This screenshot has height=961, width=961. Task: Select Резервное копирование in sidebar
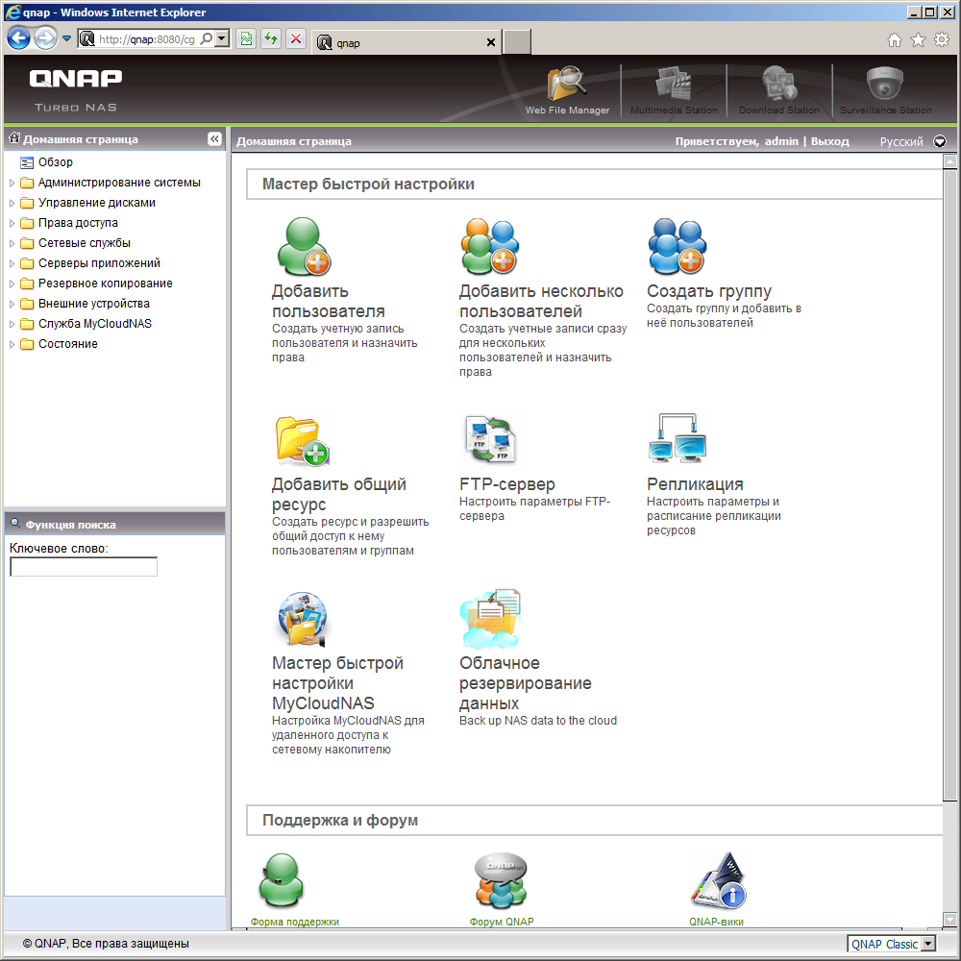coord(106,283)
